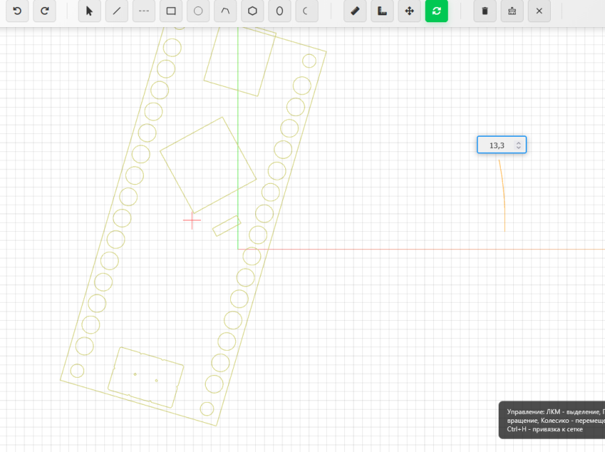Select the ellipse drawing tool
The height and width of the screenshot is (452, 605).
pos(279,11)
